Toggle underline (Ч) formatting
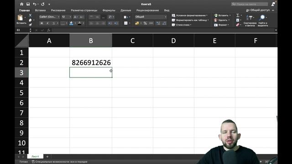This screenshot has width=292, height=164. pos(53,23)
